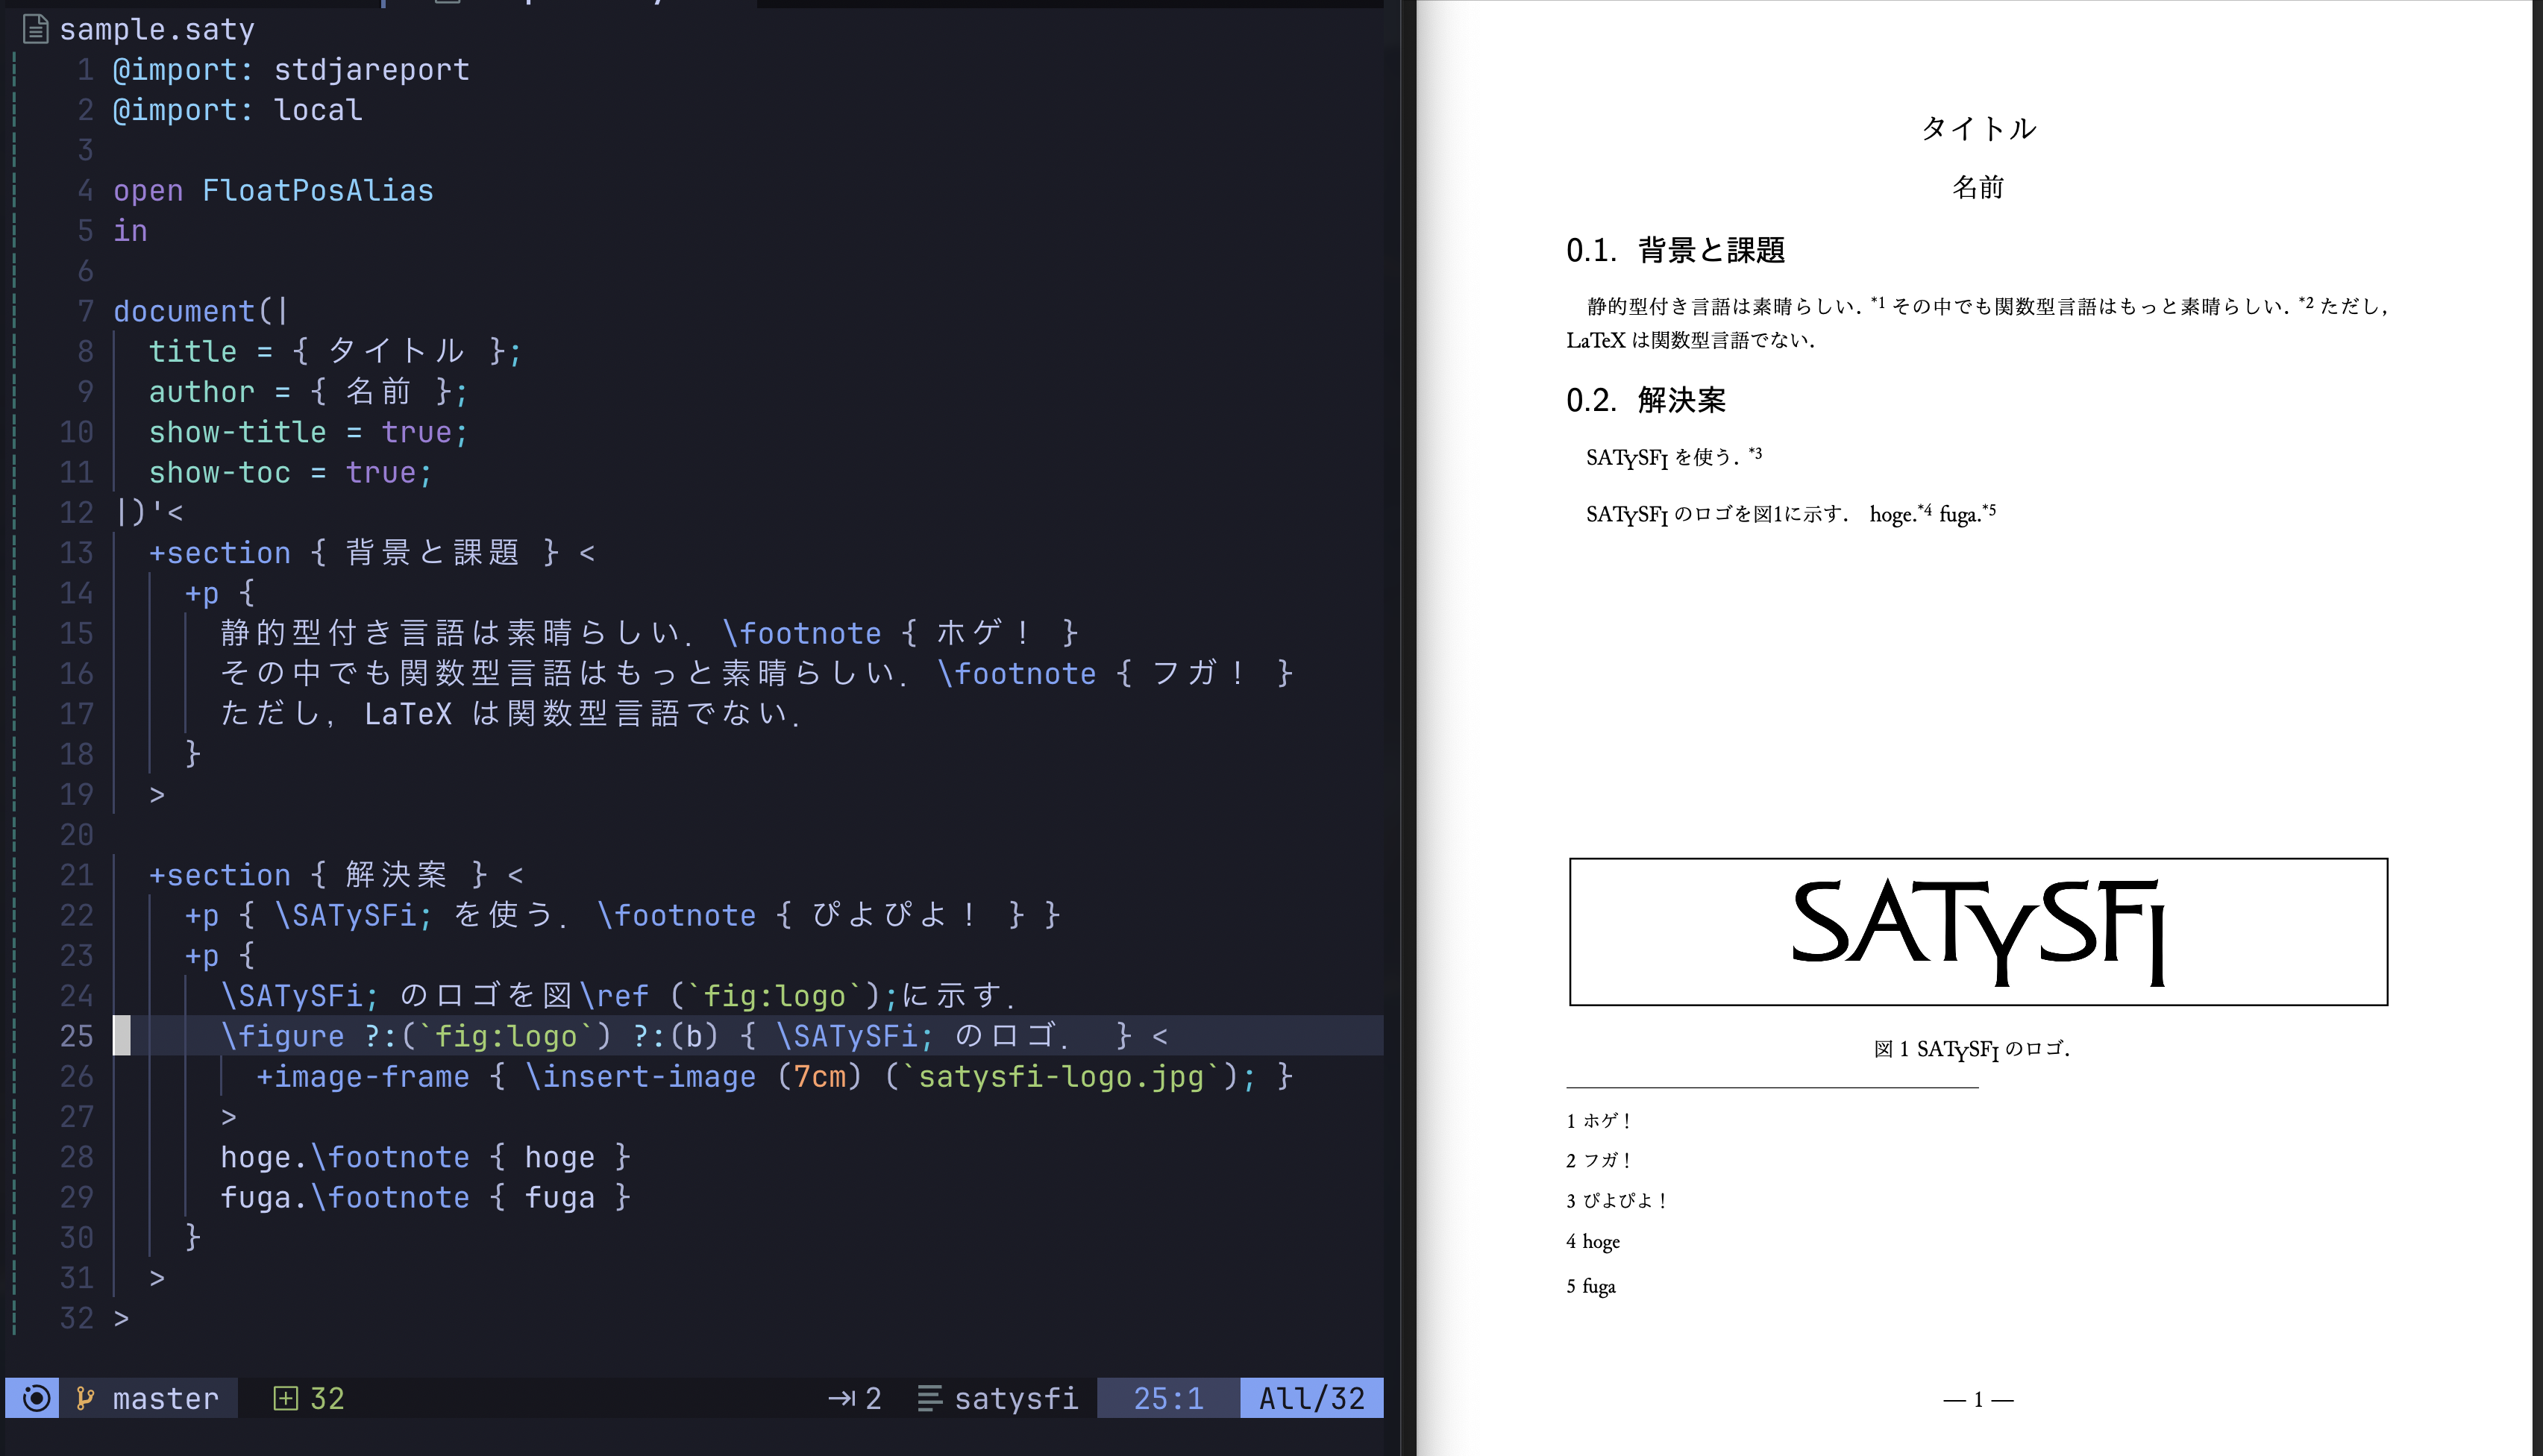This screenshot has width=2543, height=1456.
Task: Click 'title' key on line 8
Action: pyautogui.click(x=193, y=351)
